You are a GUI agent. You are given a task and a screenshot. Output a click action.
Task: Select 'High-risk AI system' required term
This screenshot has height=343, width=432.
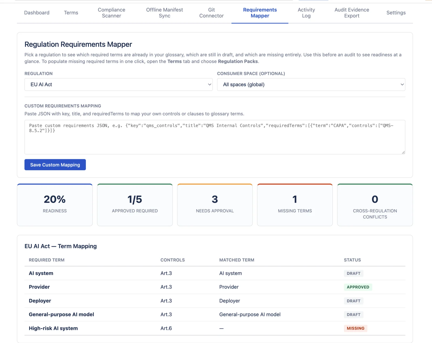[x=53, y=328]
